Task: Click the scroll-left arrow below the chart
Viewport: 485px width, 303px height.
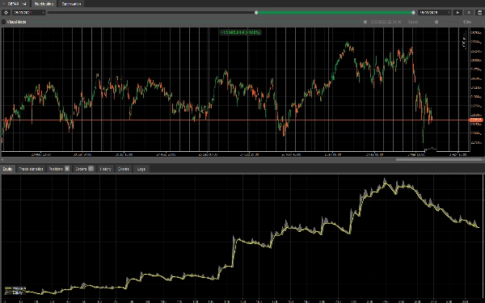Action: click(x=2, y=159)
